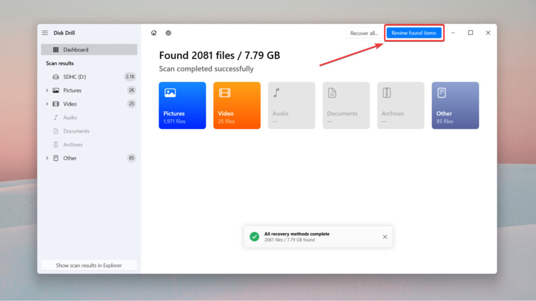Click the orange Video tile filmstrip icon
This screenshot has height=301, width=536.
click(226, 92)
